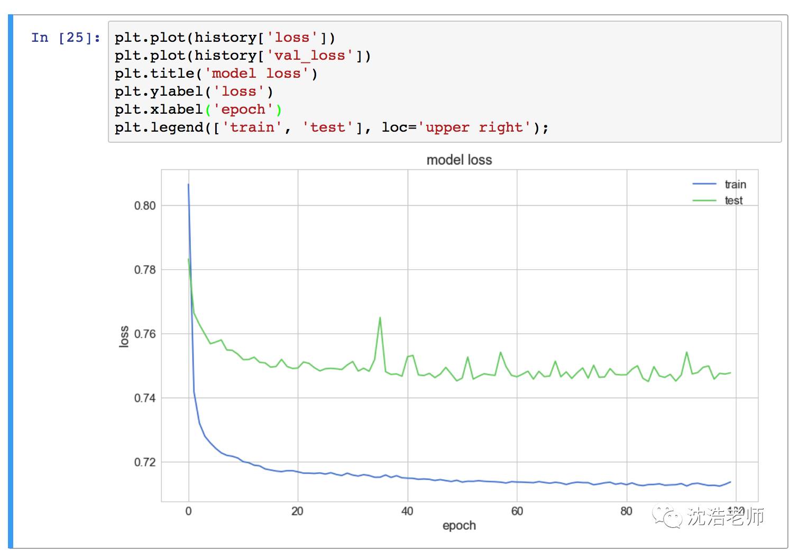The height and width of the screenshot is (551, 790).
Task: Click the x-axis tick label 0
Action: [x=188, y=511]
